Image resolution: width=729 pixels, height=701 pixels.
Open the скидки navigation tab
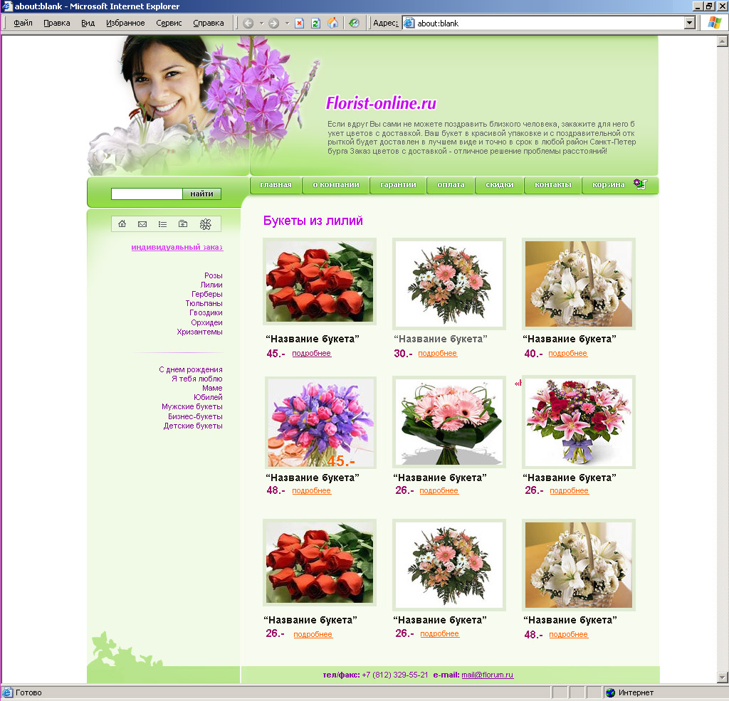pyautogui.click(x=499, y=184)
